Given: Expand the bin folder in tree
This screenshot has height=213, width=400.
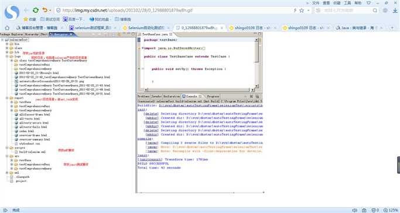Looking at the screenshot, I should 7,44.
